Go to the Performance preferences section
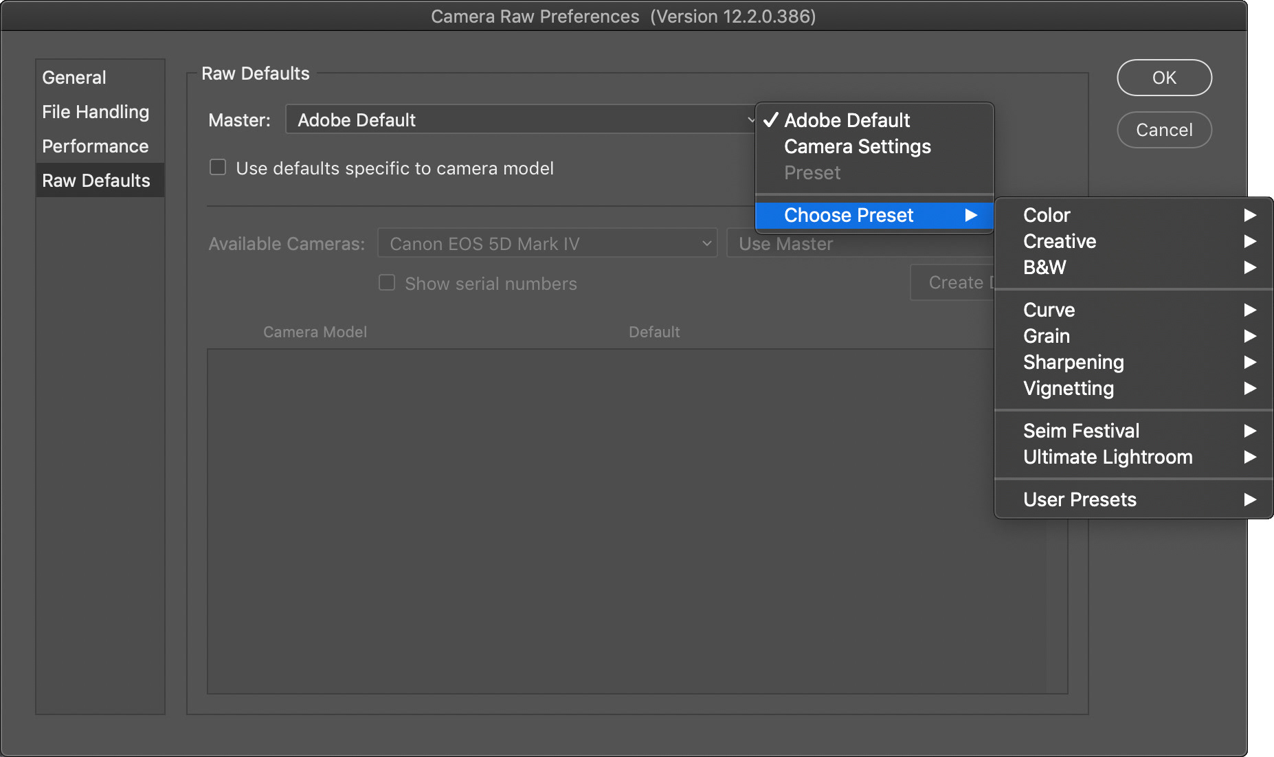 [x=96, y=146]
